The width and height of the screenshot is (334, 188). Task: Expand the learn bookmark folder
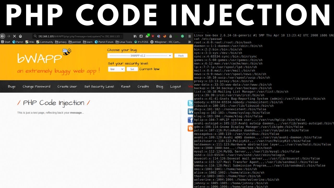[x=88, y=42]
